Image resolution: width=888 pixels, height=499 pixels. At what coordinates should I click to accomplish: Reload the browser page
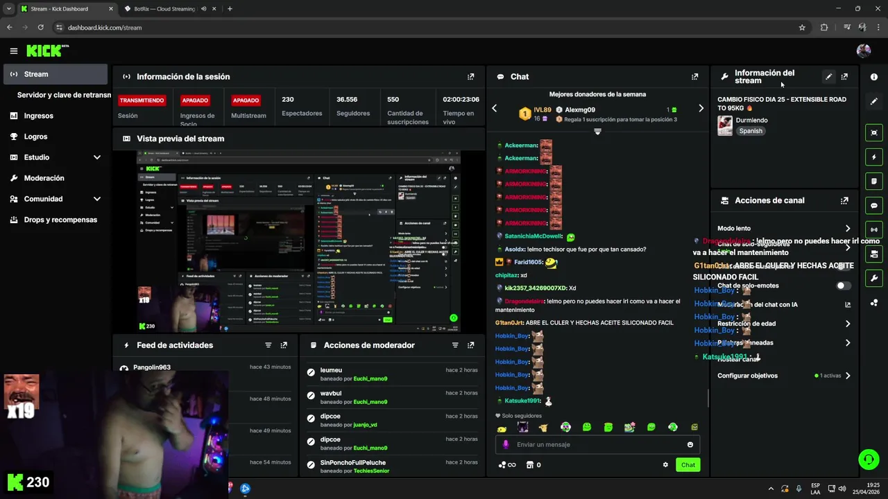(x=41, y=28)
